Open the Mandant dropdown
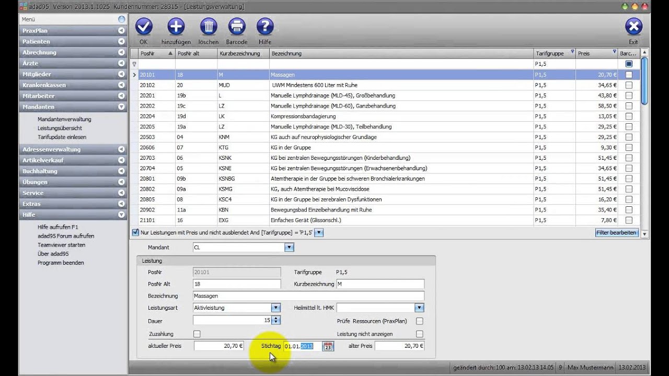Image resolution: width=669 pixels, height=376 pixels. click(289, 248)
